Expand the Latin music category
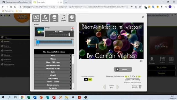This screenshot has height=100, width=177. coord(53,72)
